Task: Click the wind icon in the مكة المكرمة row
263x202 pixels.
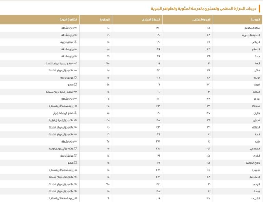Action: (76, 28)
